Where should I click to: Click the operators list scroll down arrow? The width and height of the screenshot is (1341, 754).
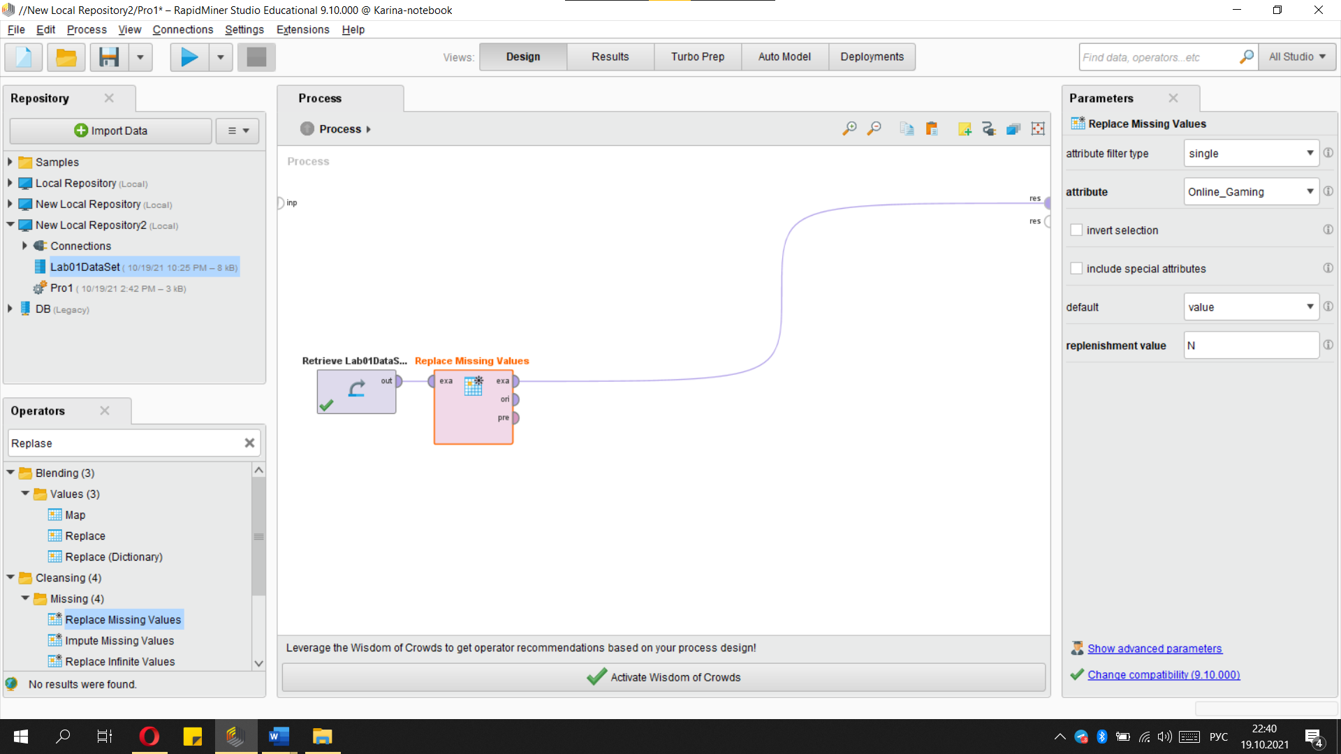coord(258,663)
